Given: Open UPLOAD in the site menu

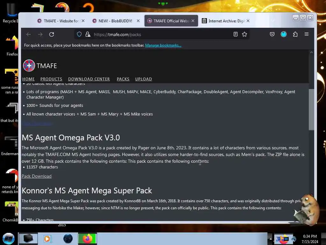Looking at the screenshot, I should click(x=144, y=79).
